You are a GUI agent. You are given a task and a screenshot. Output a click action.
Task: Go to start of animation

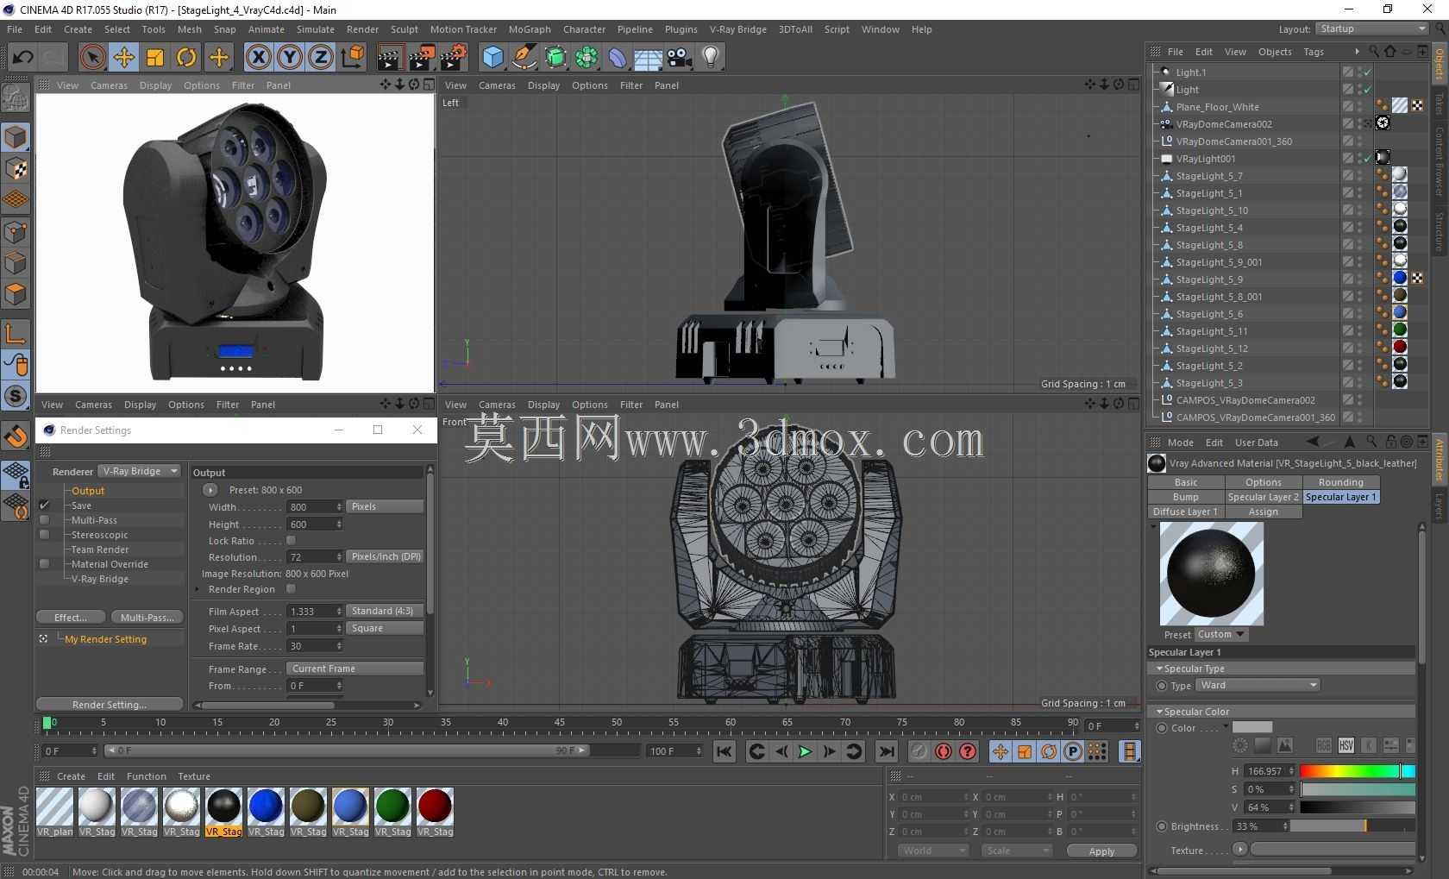coord(724,751)
